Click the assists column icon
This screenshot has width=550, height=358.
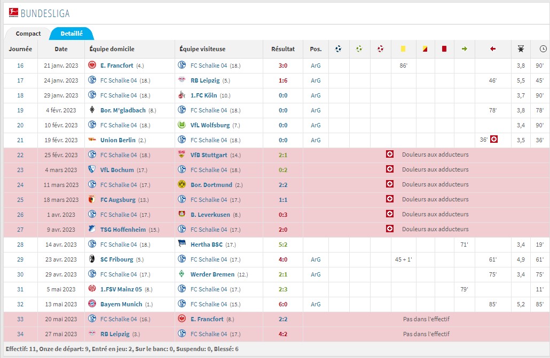359,49
